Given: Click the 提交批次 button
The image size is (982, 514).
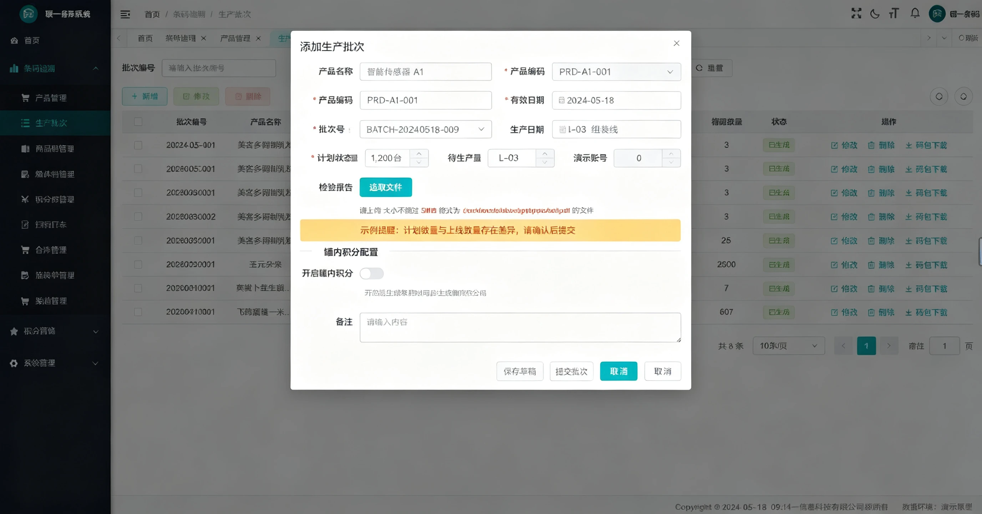Looking at the screenshot, I should [571, 371].
